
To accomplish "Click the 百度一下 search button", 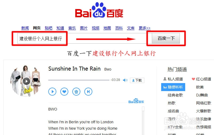I will tap(166, 38).
